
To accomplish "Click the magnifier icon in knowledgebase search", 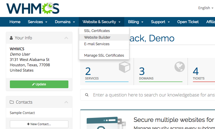I will pyautogui.click(x=87, y=95).
